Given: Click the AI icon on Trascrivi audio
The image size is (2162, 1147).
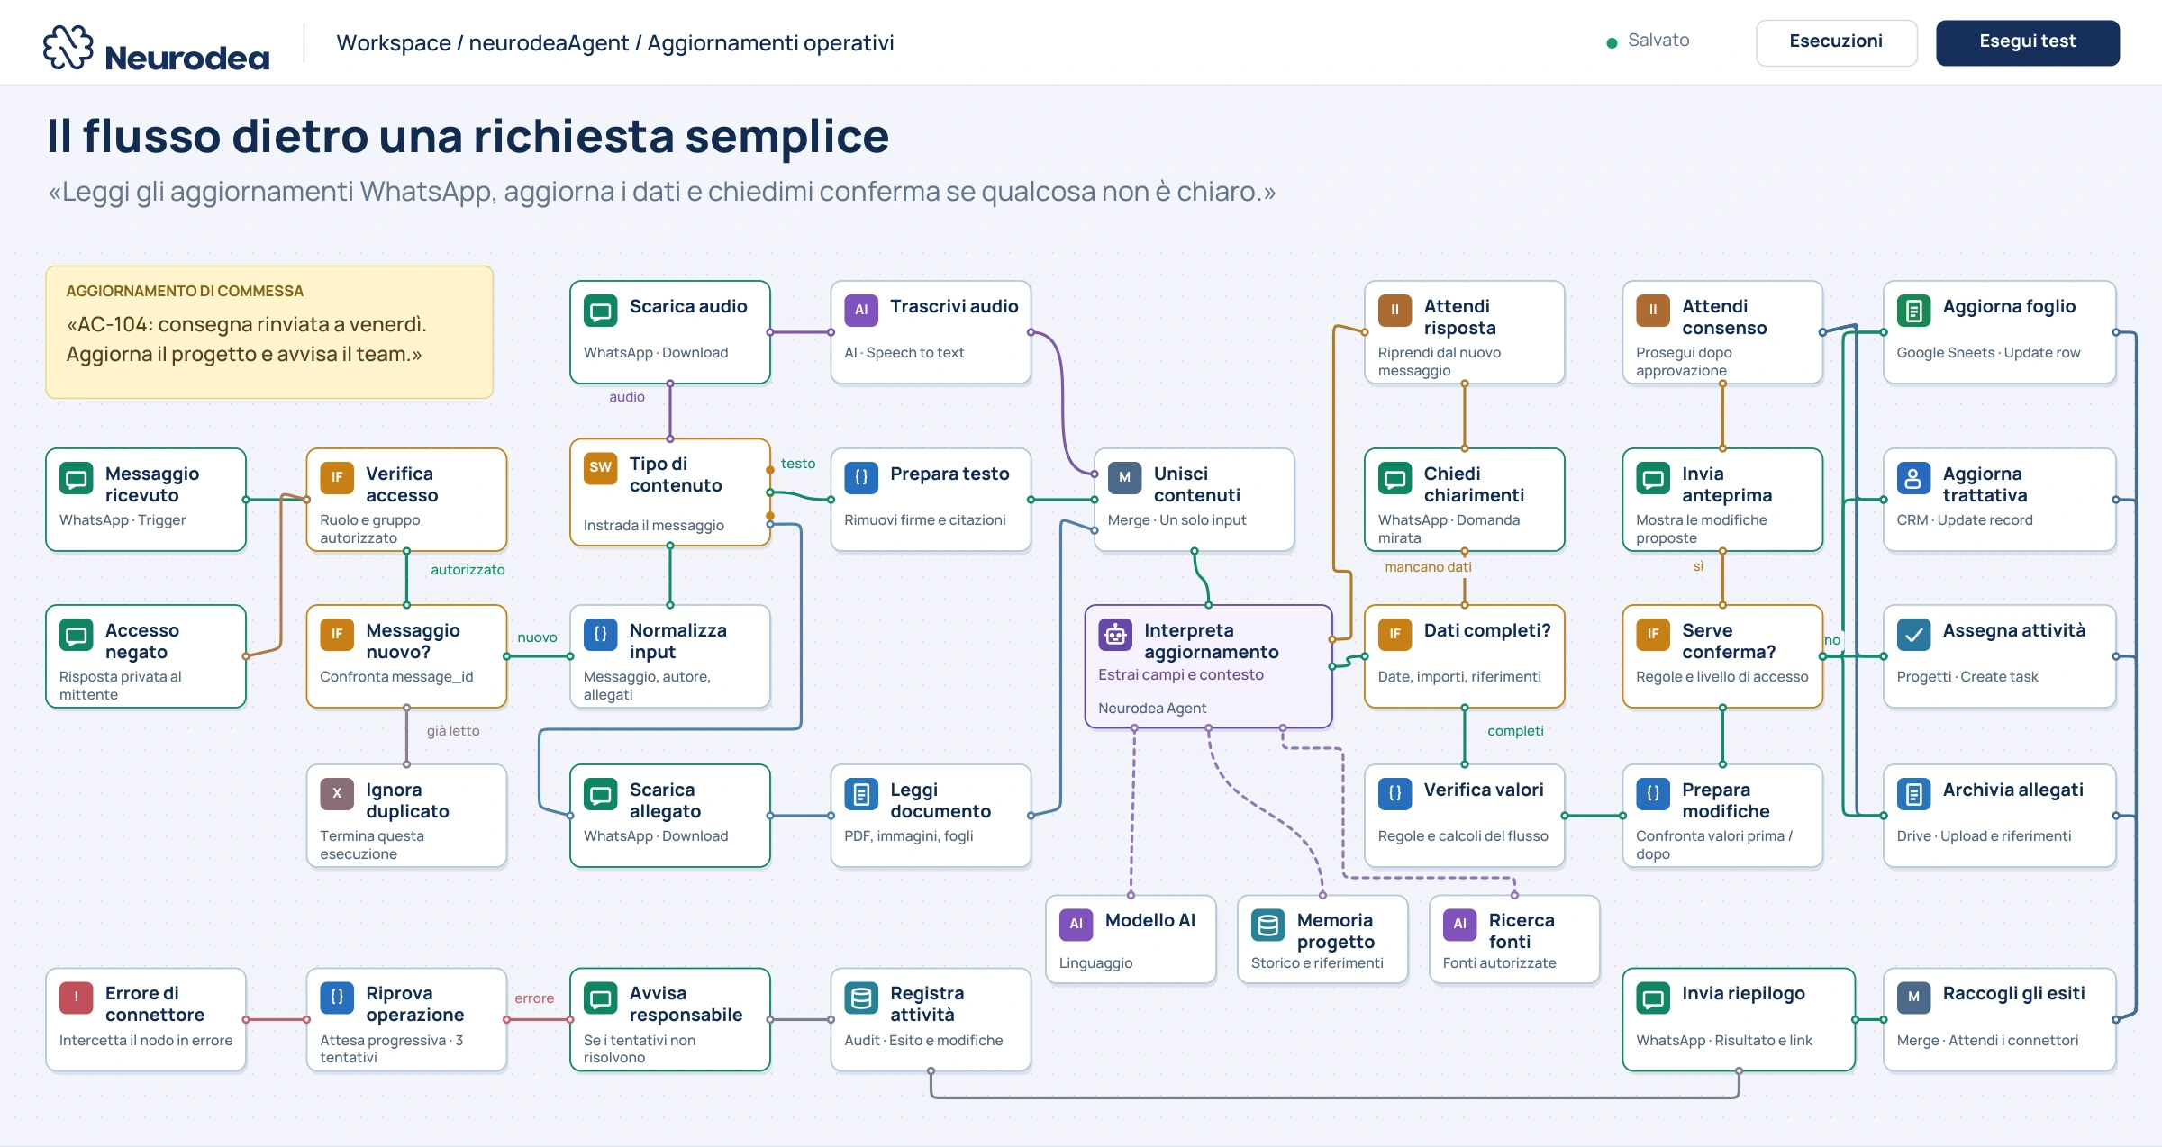Looking at the screenshot, I should [860, 311].
